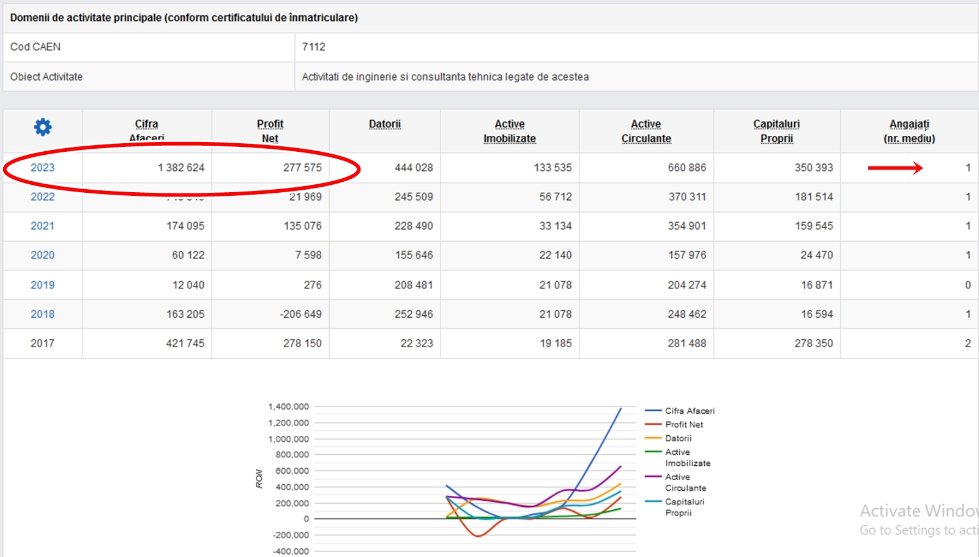979x557 pixels.
Task: Select the Obiect Activitate description text
Action: point(445,77)
